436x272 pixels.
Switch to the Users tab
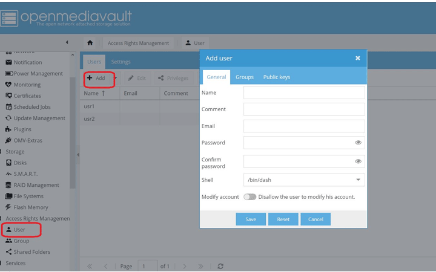94,62
